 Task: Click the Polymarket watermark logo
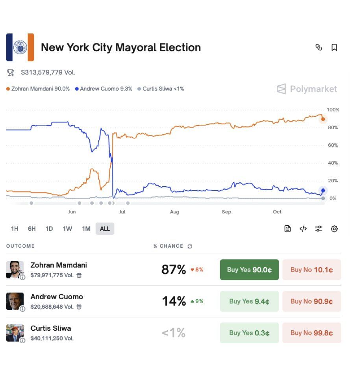tap(307, 89)
